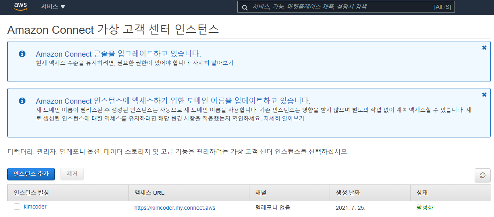Click the 인스턴스 추가 button

31,174
